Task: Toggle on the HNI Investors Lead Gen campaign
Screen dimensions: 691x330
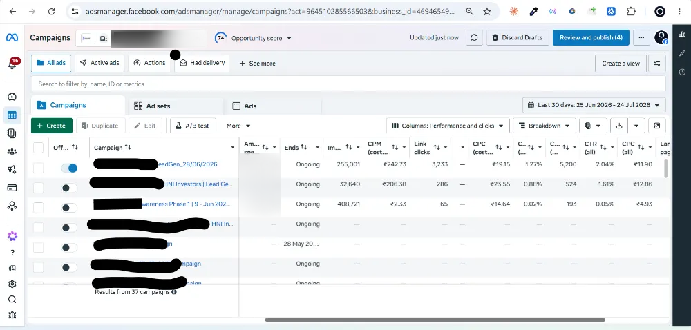Action: click(69, 188)
